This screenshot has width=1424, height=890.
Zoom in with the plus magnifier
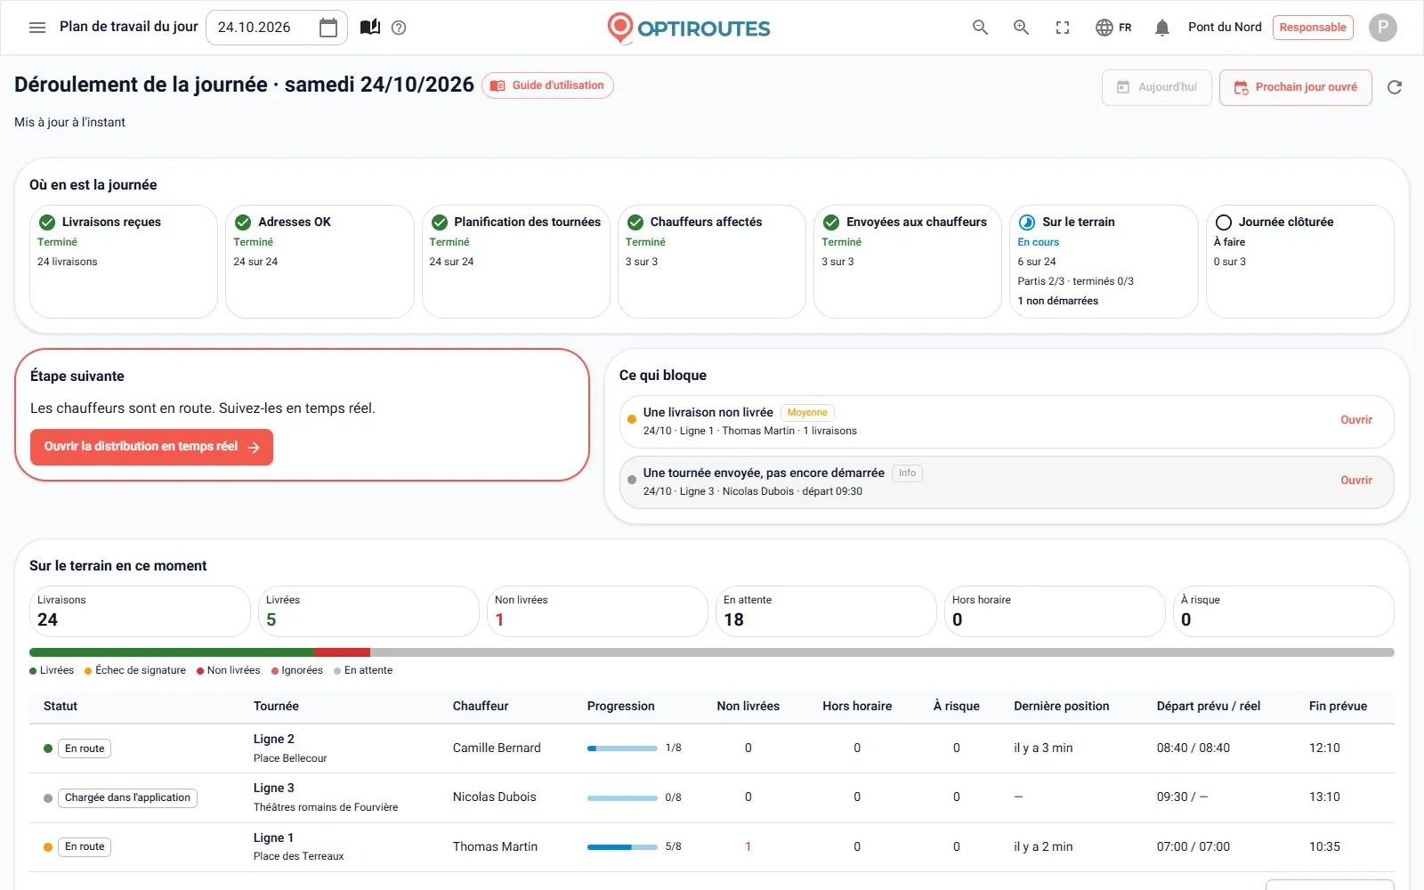(1021, 28)
